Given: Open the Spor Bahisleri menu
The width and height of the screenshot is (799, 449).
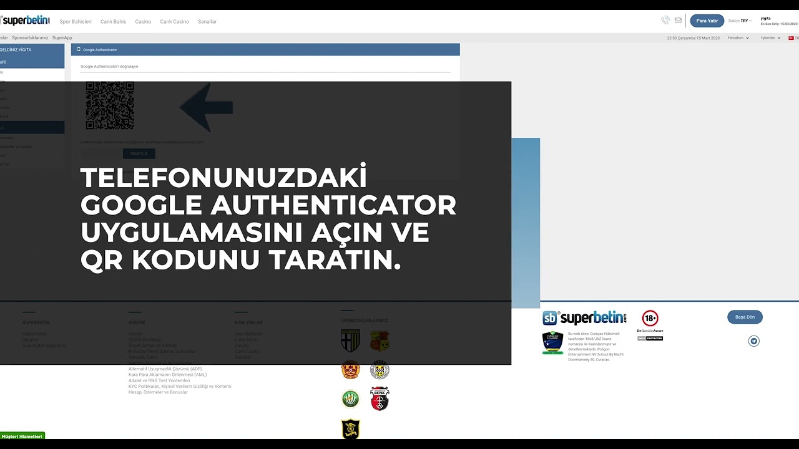Looking at the screenshot, I should [x=76, y=22].
